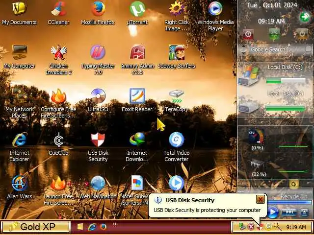Click the blue media progress bar
Viewport: 314px width, 235px height.
pos(289,202)
